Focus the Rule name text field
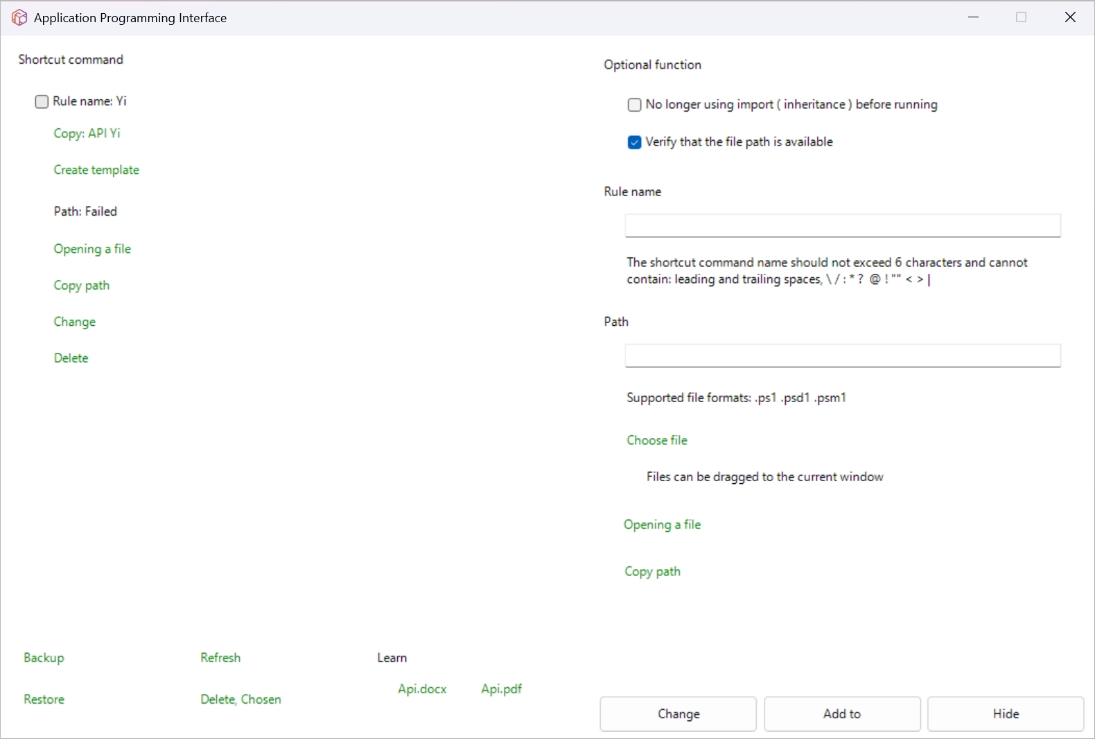The width and height of the screenshot is (1095, 739). [842, 225]
